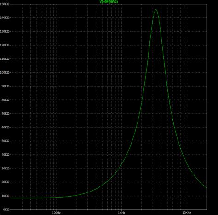
Task: Click the green trace label above the plot
Action: (109, 1)
